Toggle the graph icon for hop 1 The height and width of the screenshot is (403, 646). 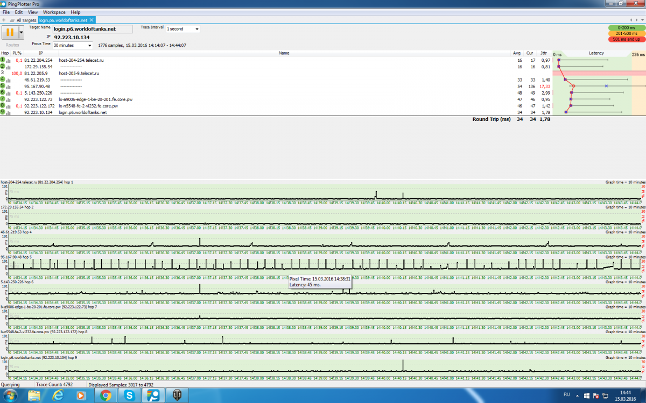click(9, 60)
